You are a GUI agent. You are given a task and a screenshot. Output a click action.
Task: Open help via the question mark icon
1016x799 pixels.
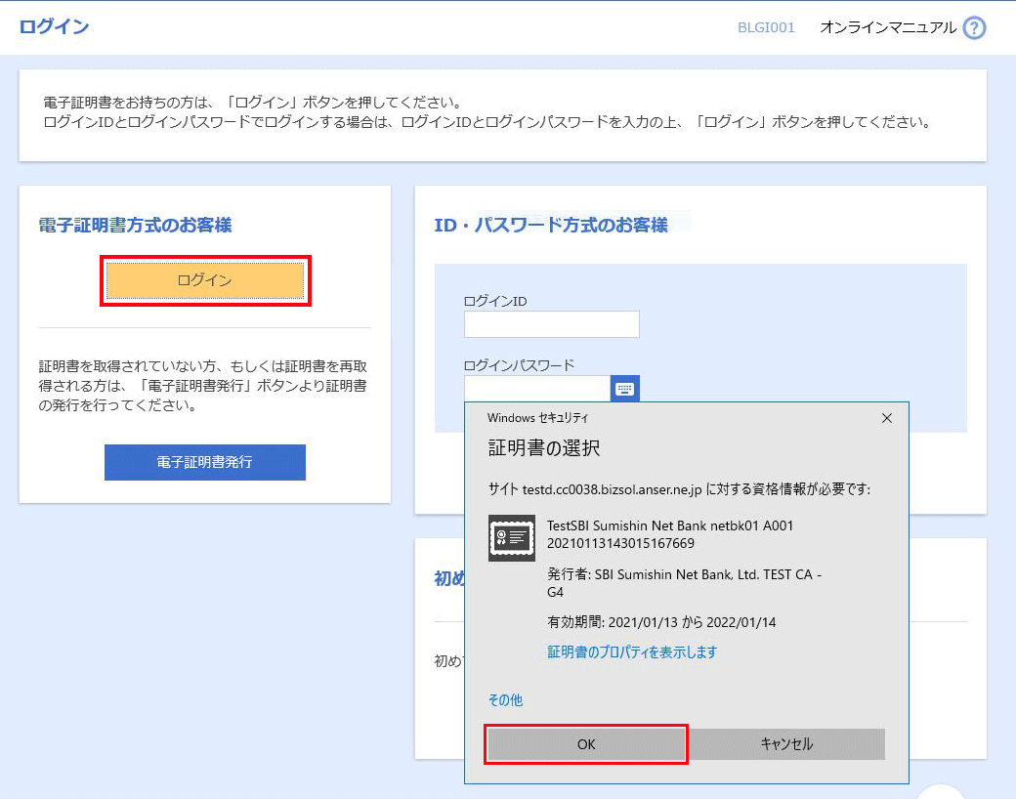pos(974,27)
